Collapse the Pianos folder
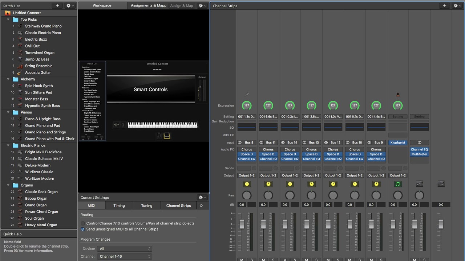This screenshot has height=261, width=465. (x=8, y=112)
